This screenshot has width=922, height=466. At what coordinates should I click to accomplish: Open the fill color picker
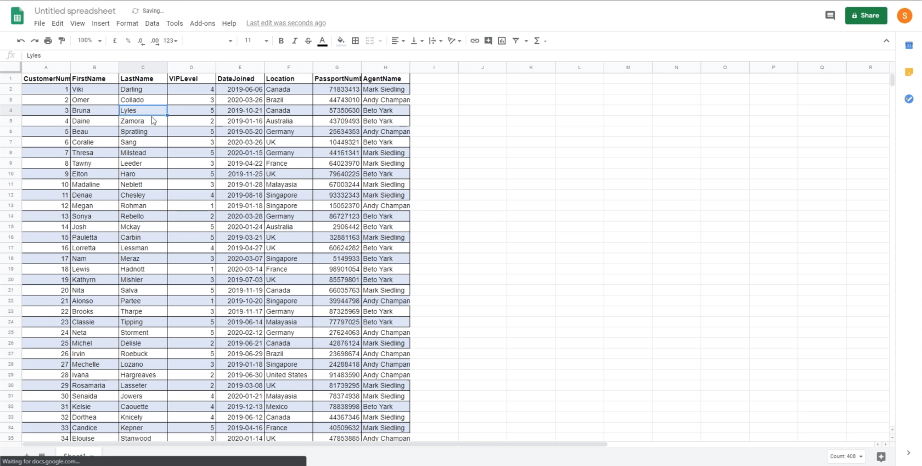pyautogui.click(x=341, y=41)
